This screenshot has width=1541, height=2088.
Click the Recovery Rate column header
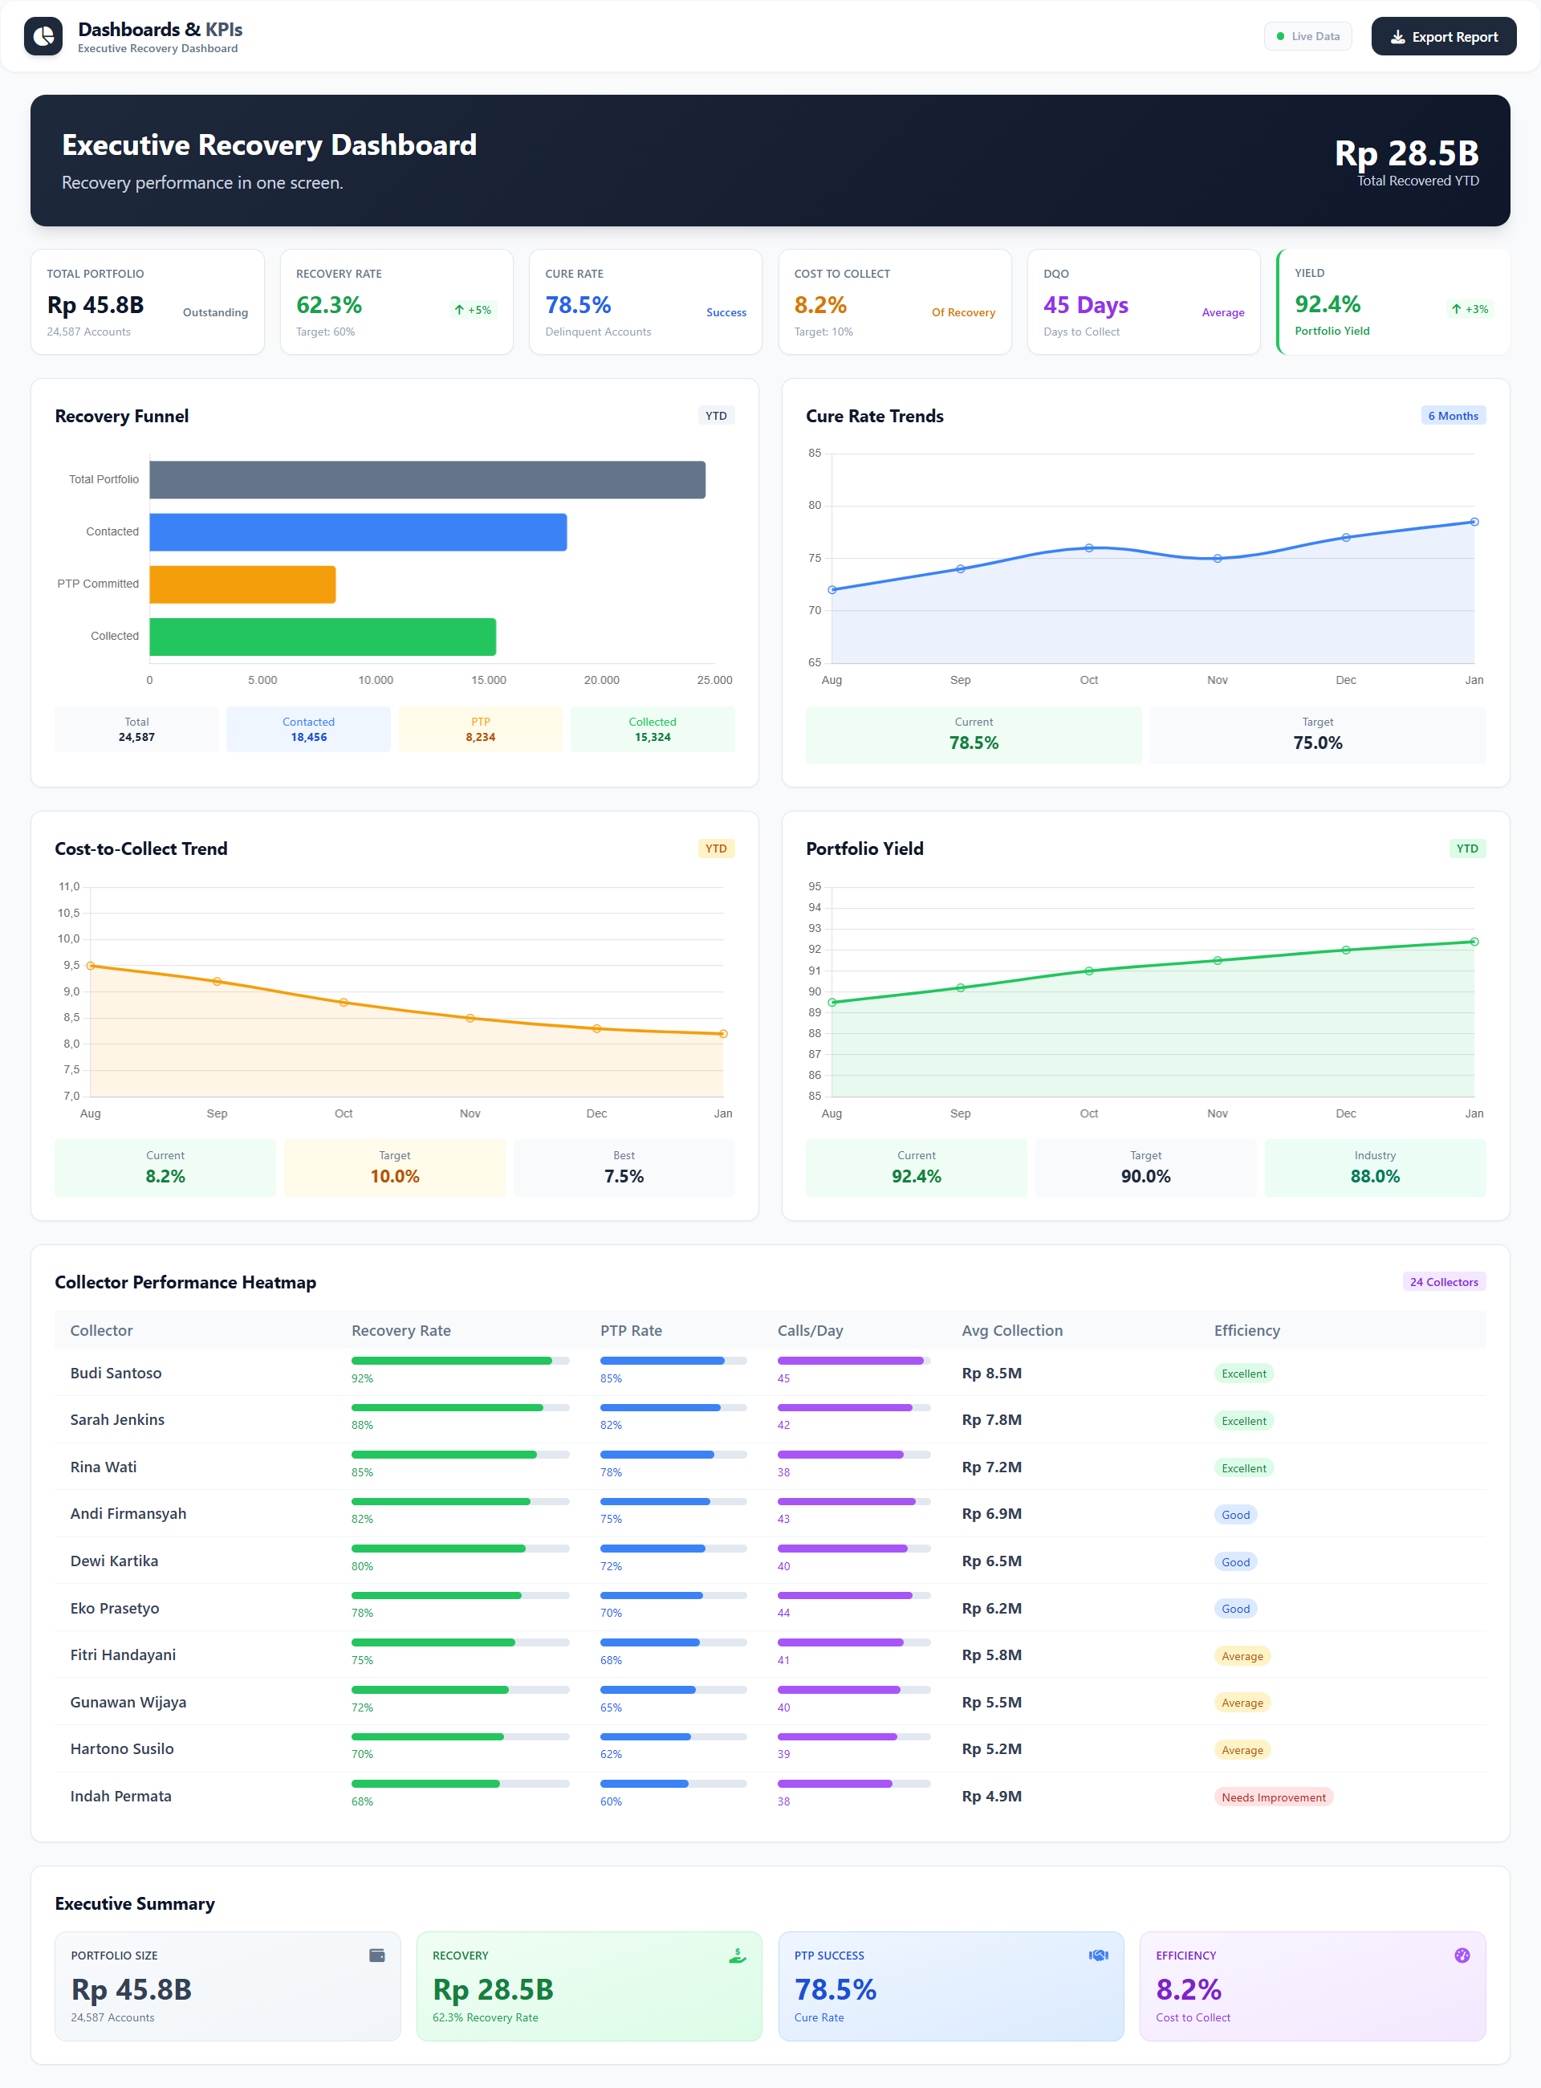click(401, 1330)
